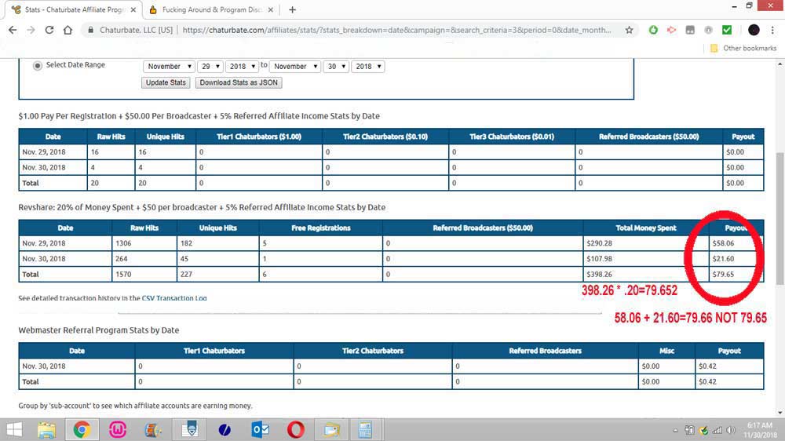Click the green checkmark extension icon

point(727,30)
